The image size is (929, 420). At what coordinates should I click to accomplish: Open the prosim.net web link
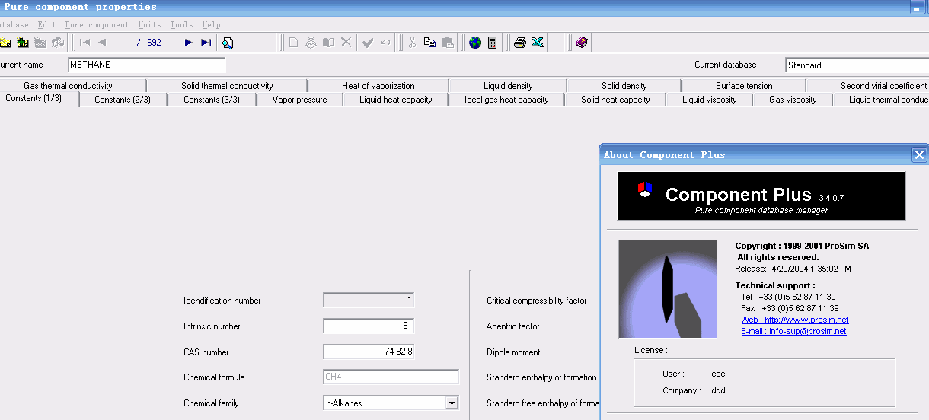pos(794,320)
